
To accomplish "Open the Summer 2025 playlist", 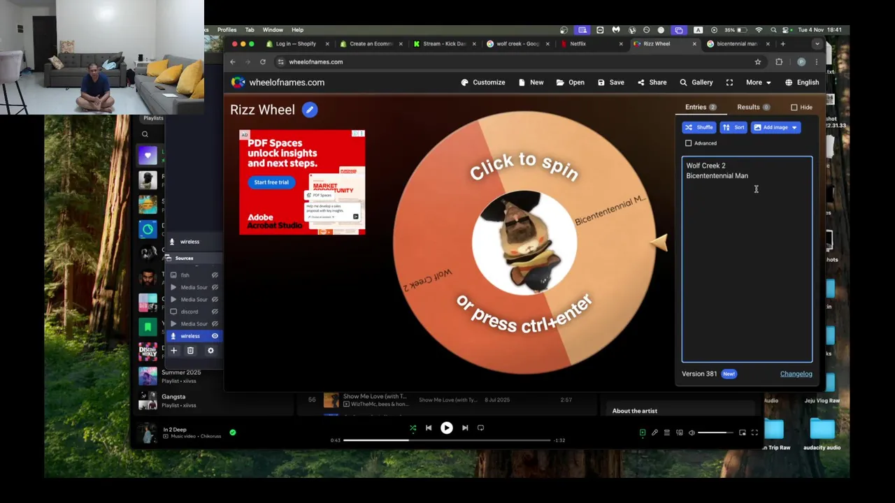I will coord(180,377).
